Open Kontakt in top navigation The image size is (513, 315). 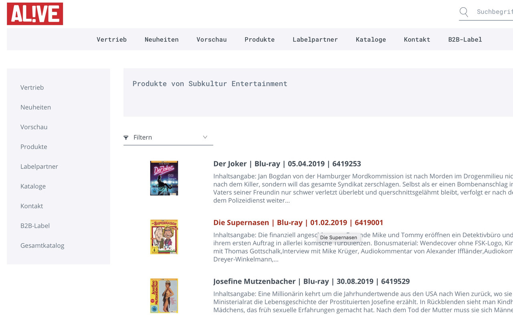pos(417,39)
